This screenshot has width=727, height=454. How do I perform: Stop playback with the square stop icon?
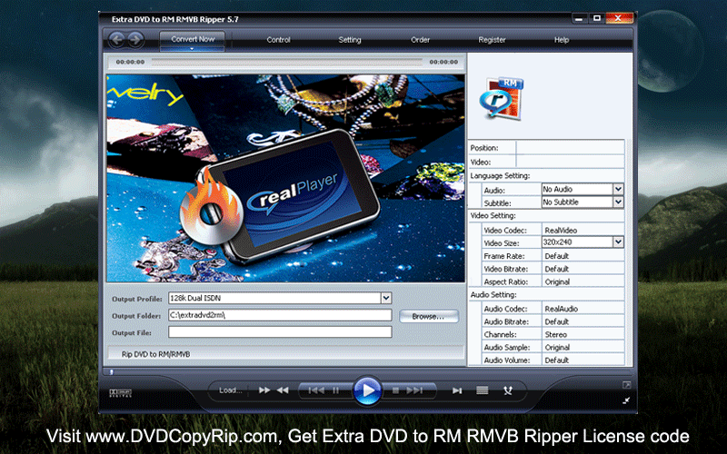point(395,390)
